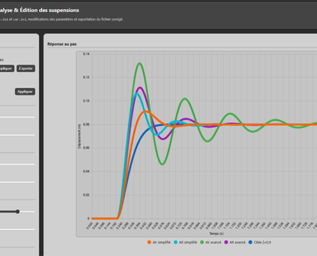The width and height of the screenshot is (317, 256).
Task: Click the green curve's highest peak
Action: point(140,63)
